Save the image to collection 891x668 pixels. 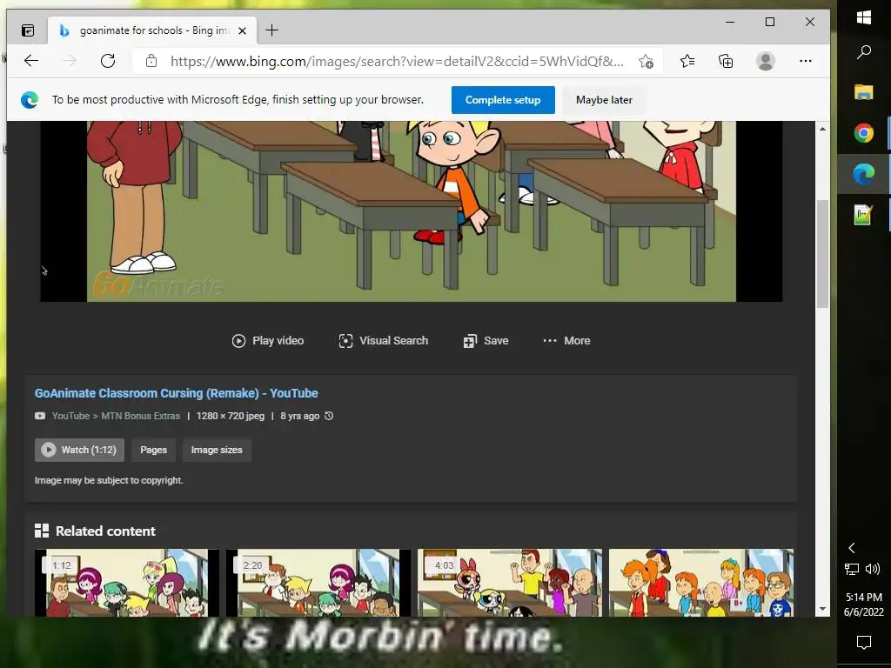click(x=486, y=341)
